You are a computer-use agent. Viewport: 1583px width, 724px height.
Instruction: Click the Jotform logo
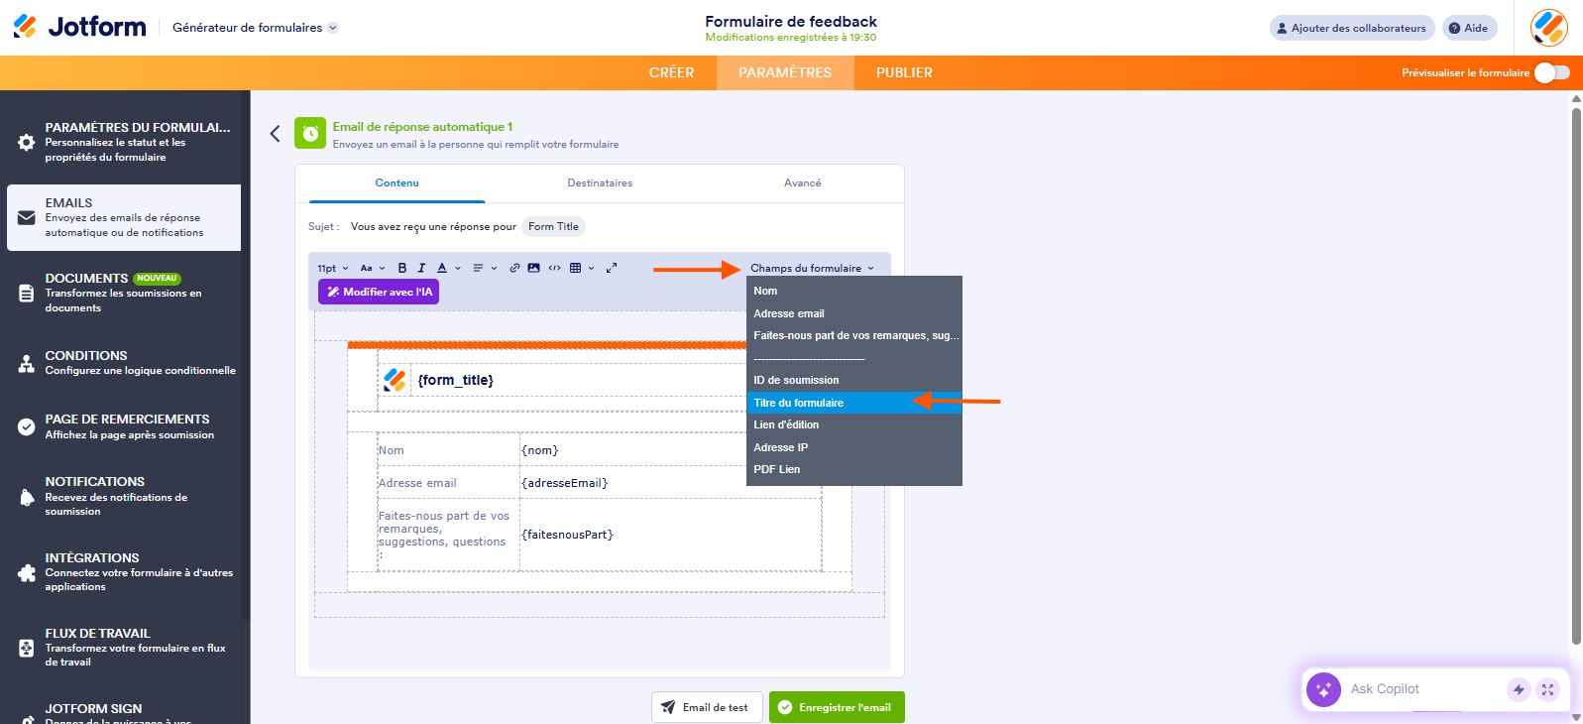[79, 27]
